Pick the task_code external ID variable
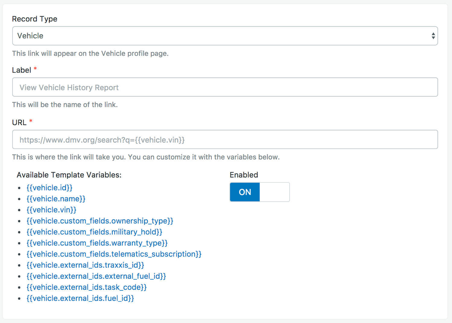 coord(86,287)
